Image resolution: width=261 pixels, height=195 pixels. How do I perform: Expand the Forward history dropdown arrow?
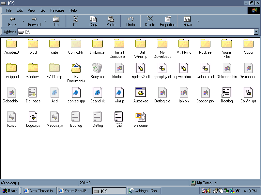(45, 21)
